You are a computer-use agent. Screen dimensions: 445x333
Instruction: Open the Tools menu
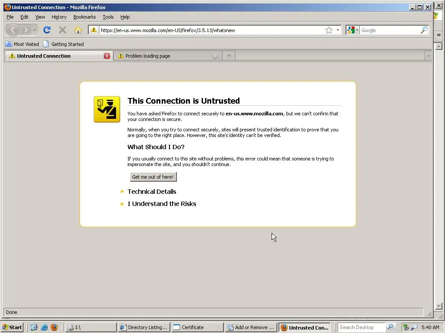(x=108, y=17)
